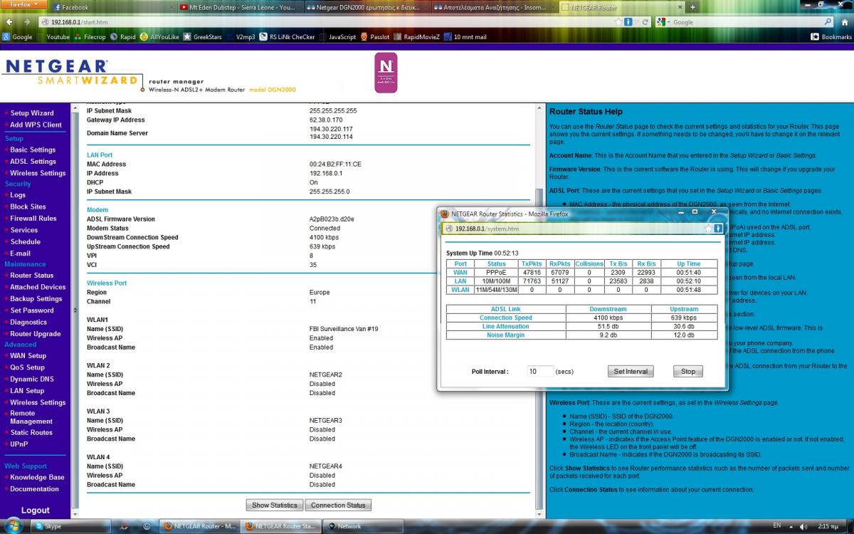Open the 10 mnt mail bookmark

point(465,36)
